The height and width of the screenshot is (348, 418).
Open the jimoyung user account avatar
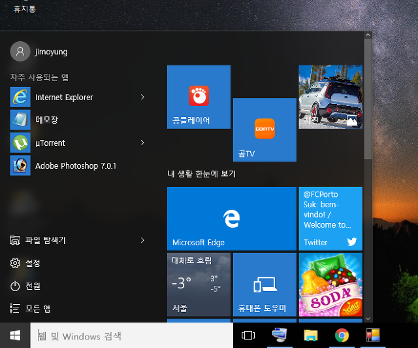click(x=20, y=51)
